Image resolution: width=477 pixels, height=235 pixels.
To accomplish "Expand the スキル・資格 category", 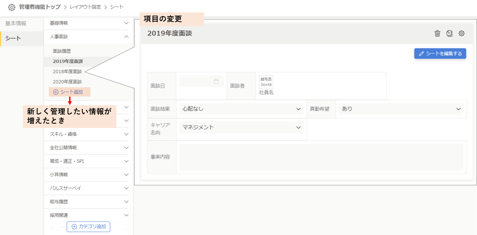I will (x=126, y=134).
